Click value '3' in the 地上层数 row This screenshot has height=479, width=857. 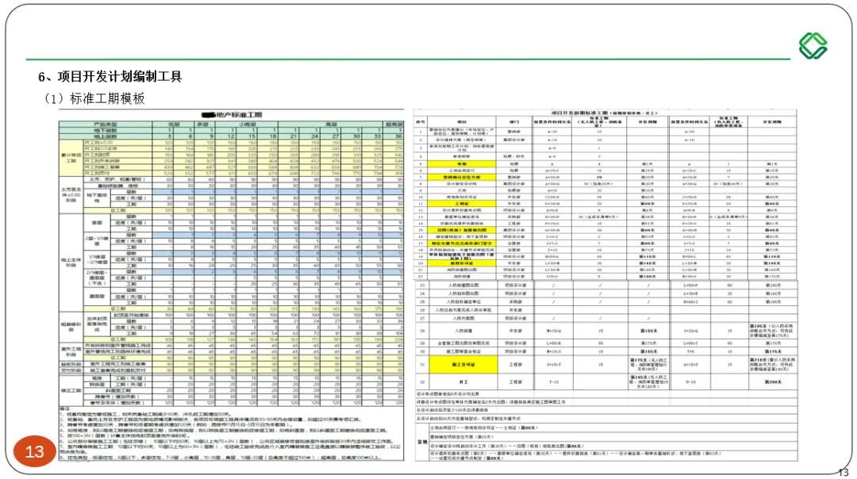[x=170, y=136]
